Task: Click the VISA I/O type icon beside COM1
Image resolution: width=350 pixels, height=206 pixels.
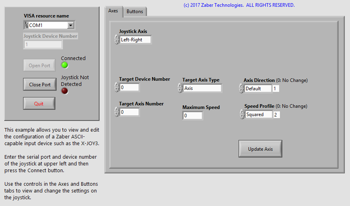Action: pyautogui.click(x=26, y=25)
